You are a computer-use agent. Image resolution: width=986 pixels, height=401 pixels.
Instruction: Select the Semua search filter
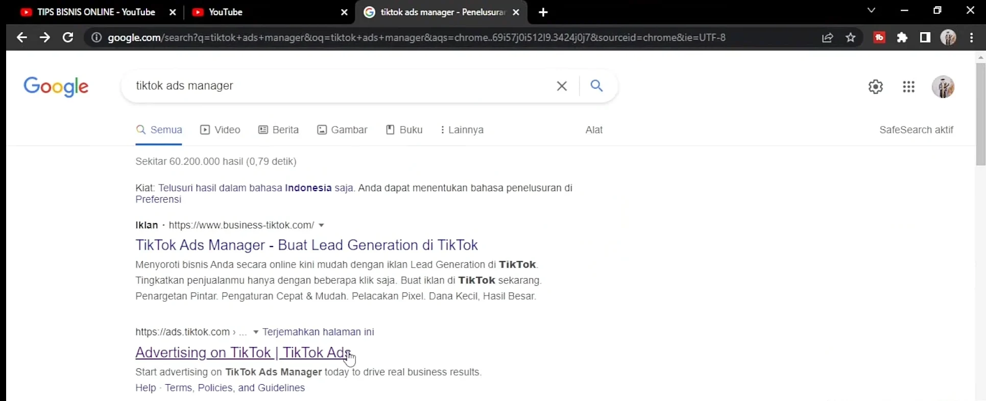pyautogui.click(x=159, y=130)
